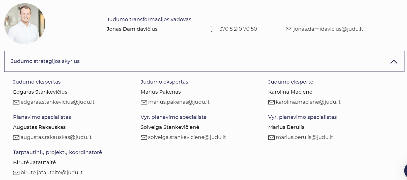The height and width of the screenshot is (180, 407).
Task: Open email link birute.jatautaite@judu.lt
Action: point(52,172)
